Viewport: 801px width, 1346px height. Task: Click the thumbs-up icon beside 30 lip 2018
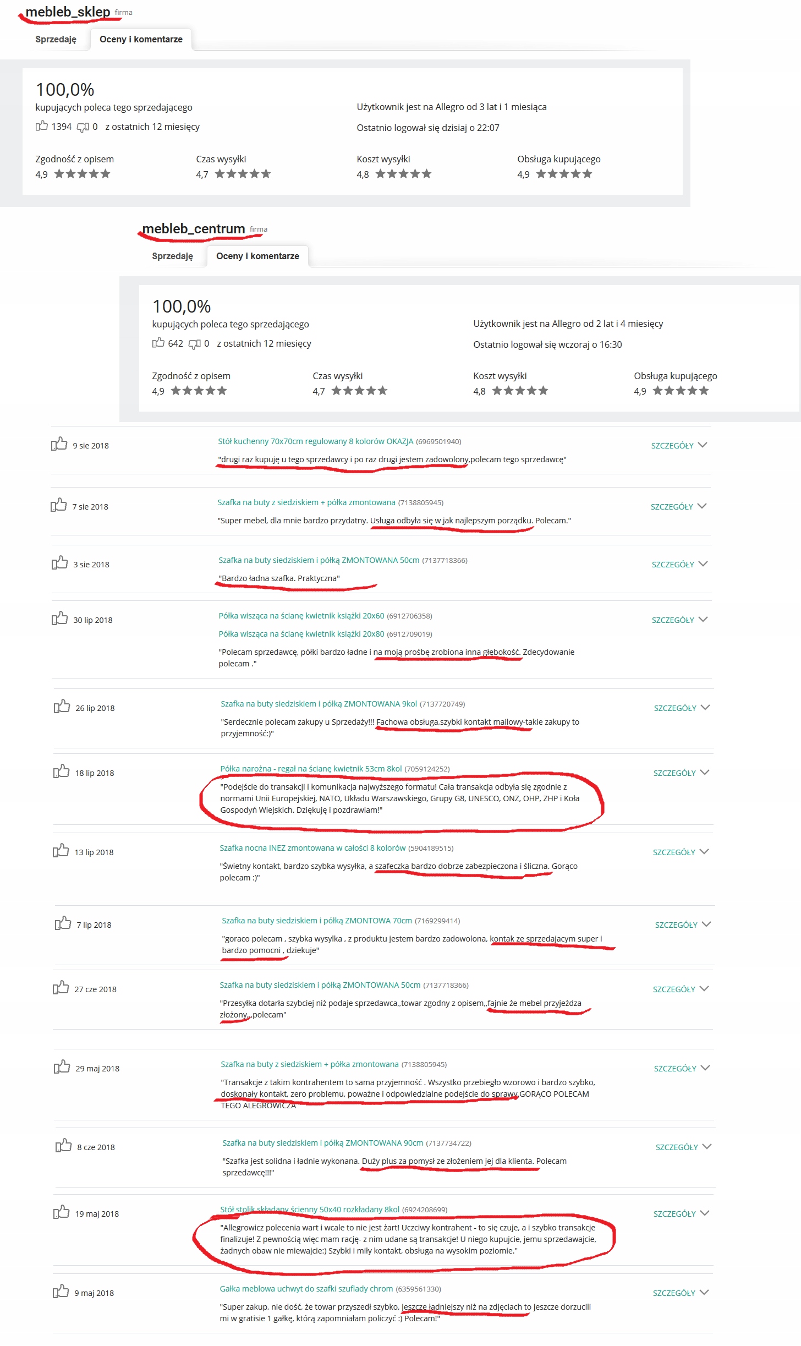pyautogui.click(x=59, y=619)
